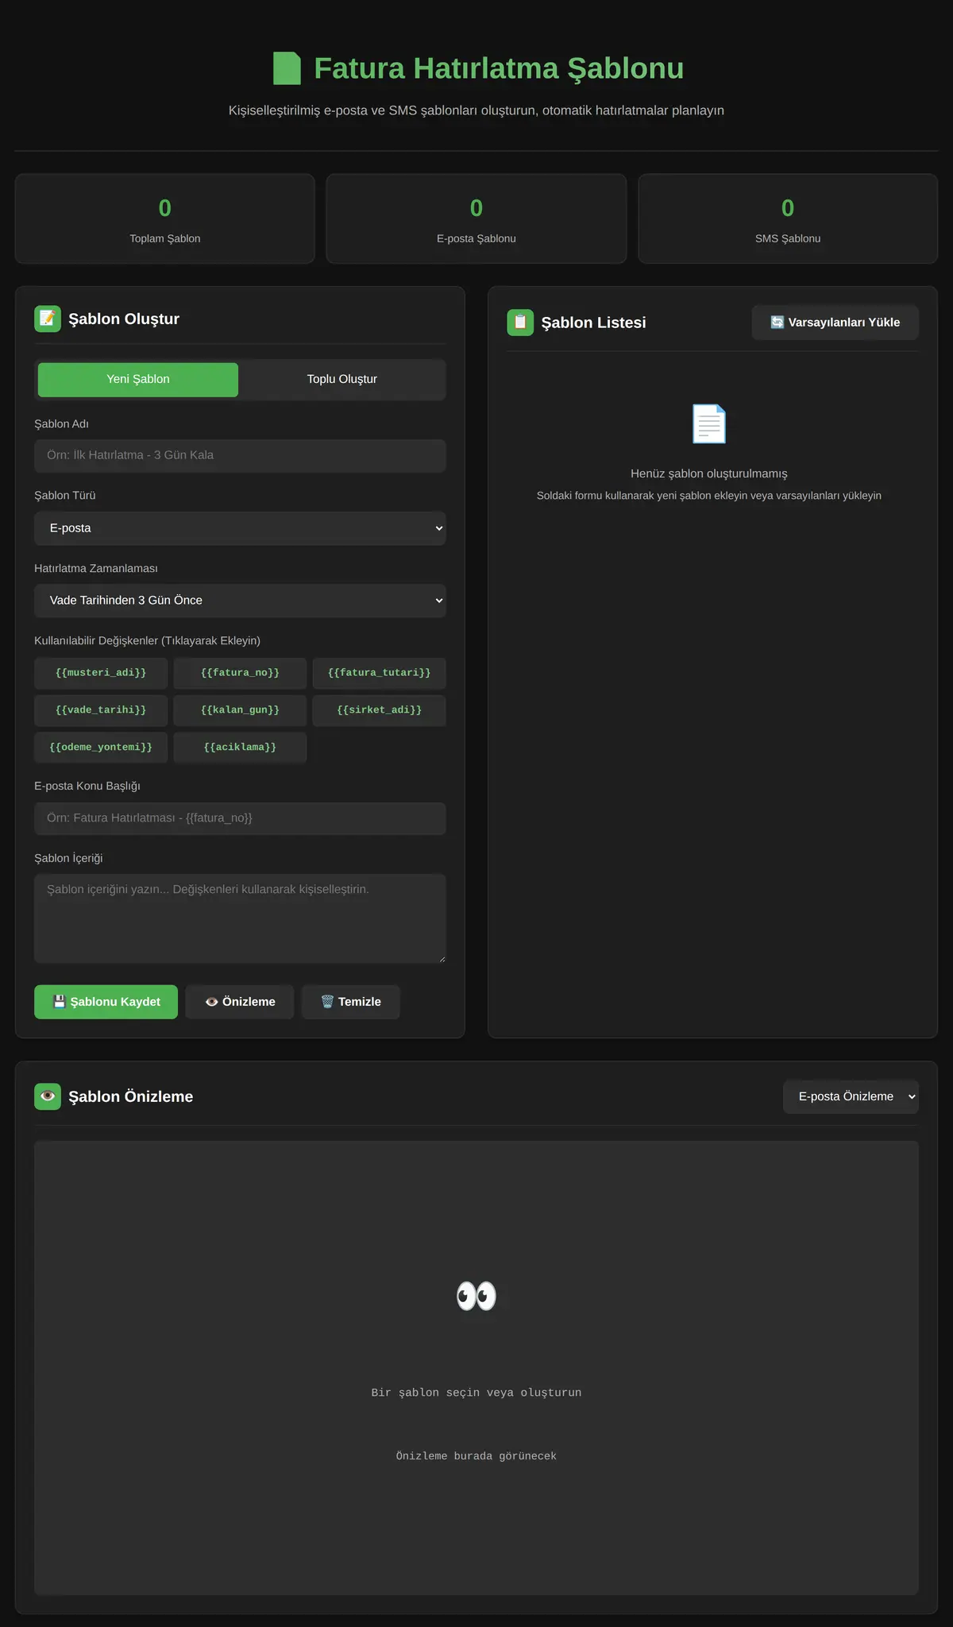
Task: Click the notepad icon next to Şablon Oluştur
Action: click(48, 319)
